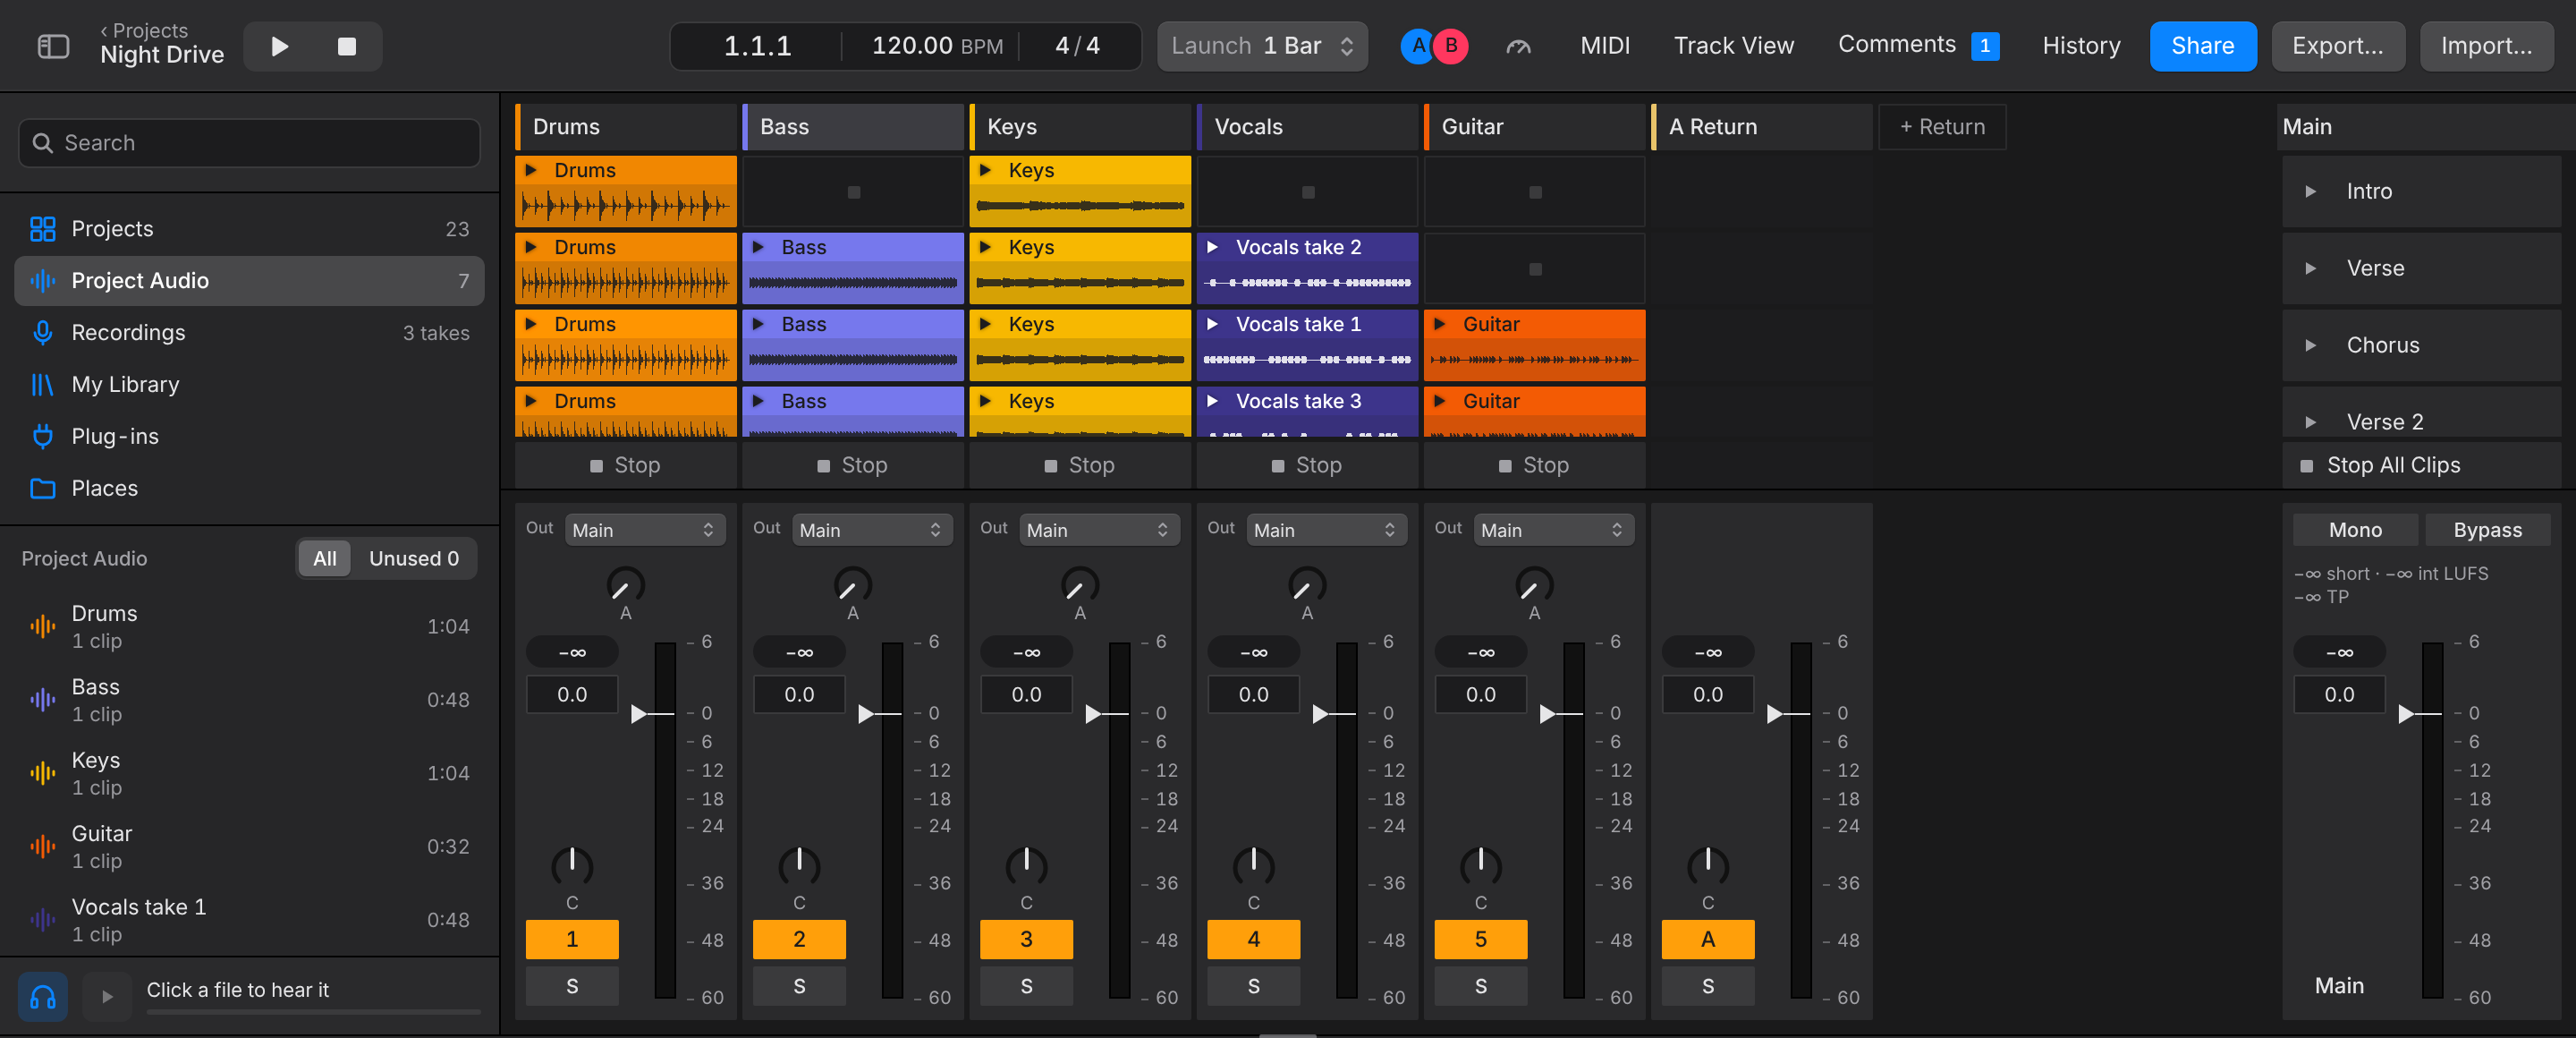Enable Mono on the Main channel
Image resolution: width=2576 pixels, height=1038 pixels.
click(x=2355, y=530)
